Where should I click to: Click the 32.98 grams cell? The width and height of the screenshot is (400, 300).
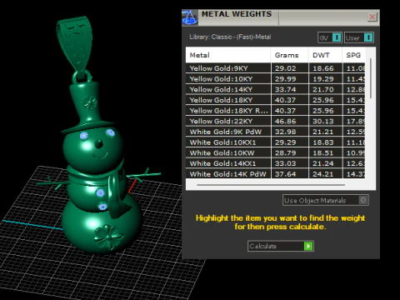[290, 132]
